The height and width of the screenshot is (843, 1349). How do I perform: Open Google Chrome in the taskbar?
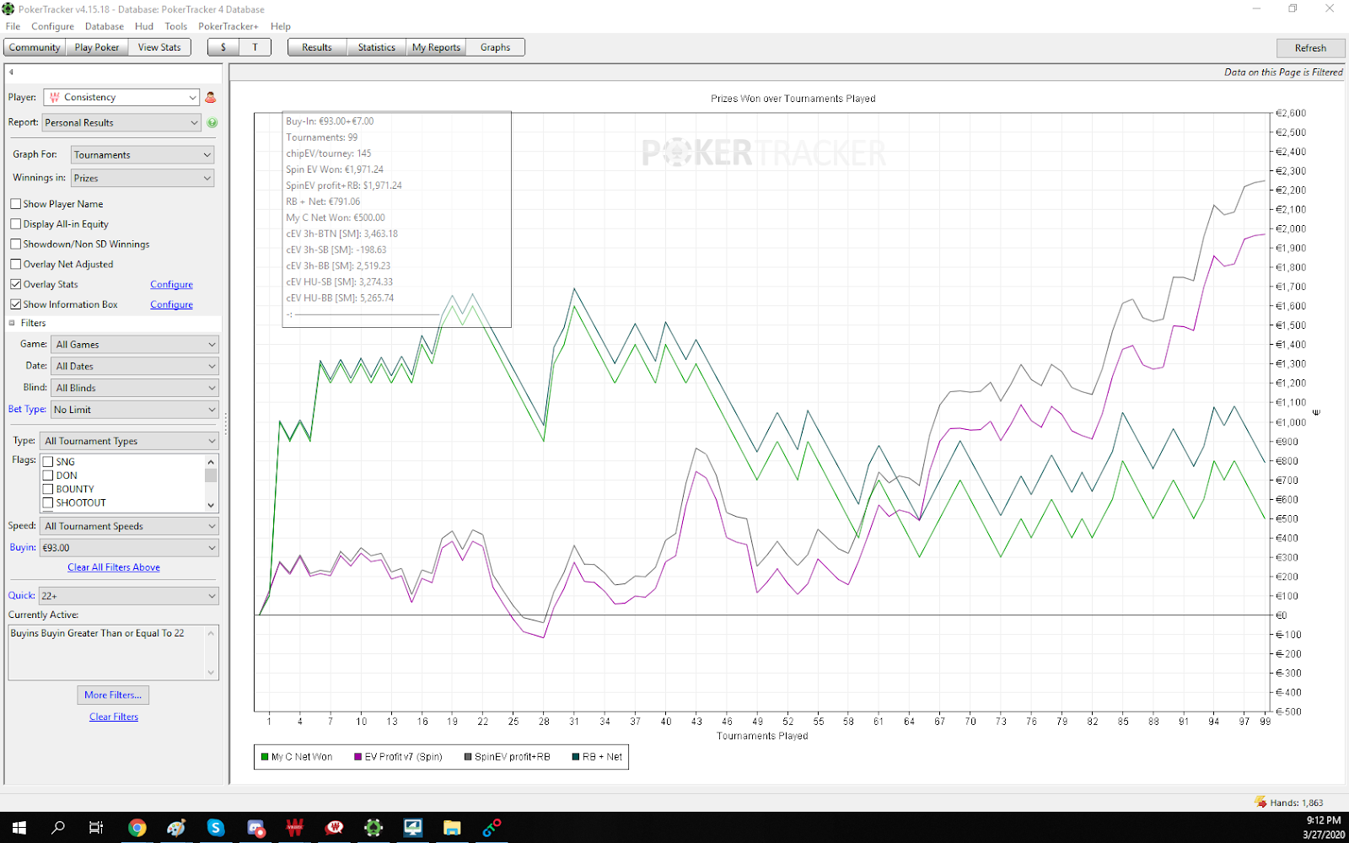tap(137, 828)
